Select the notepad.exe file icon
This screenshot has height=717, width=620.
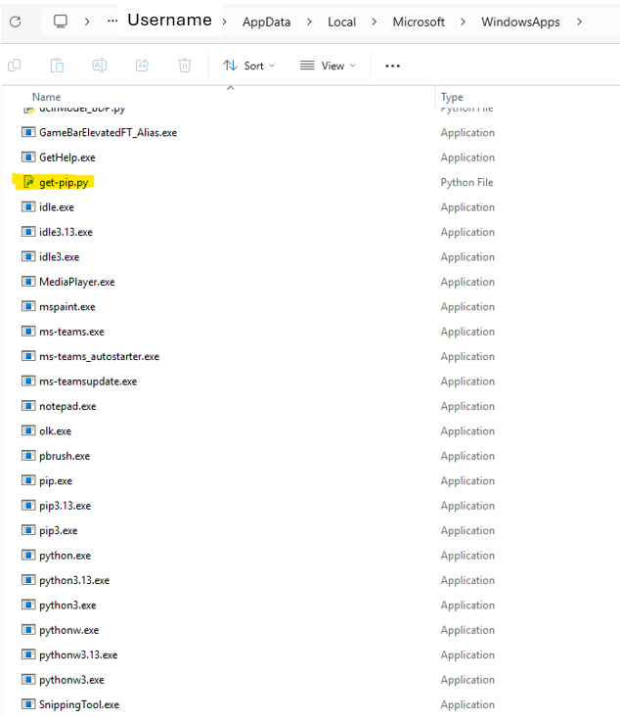[28, 406]
